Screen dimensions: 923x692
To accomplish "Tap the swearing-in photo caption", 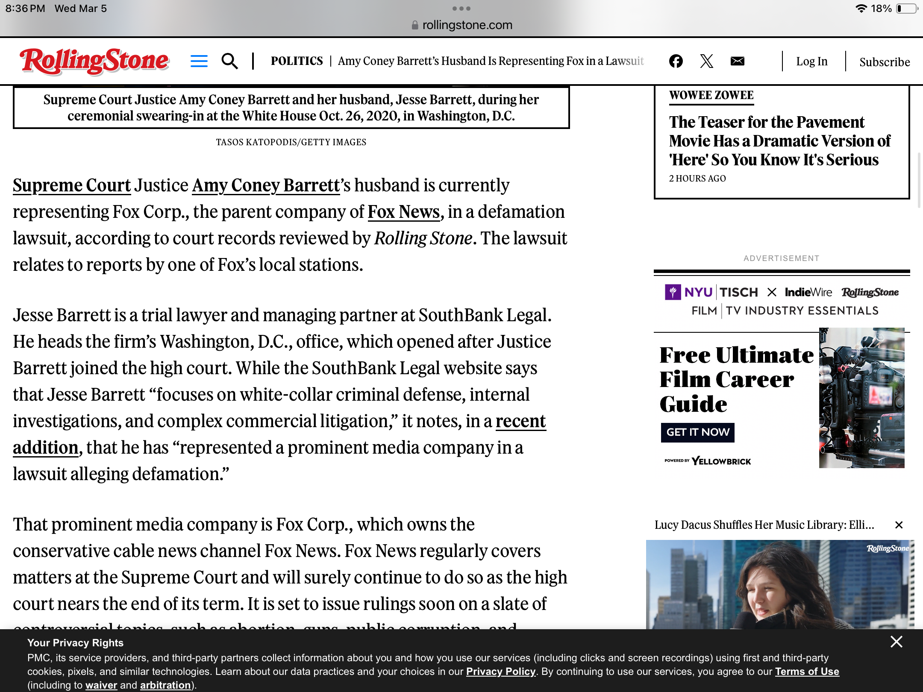I will 291,108.
